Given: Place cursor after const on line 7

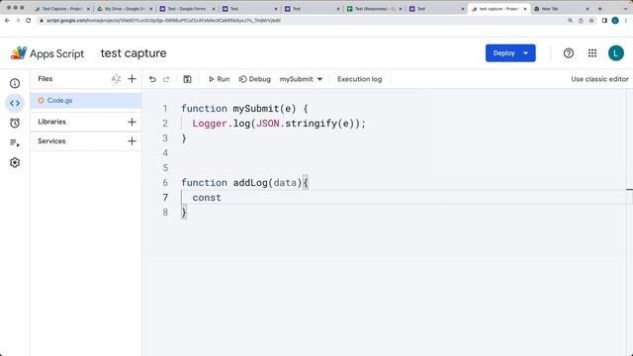Looking at the screenshot, I should pos(222,198).
